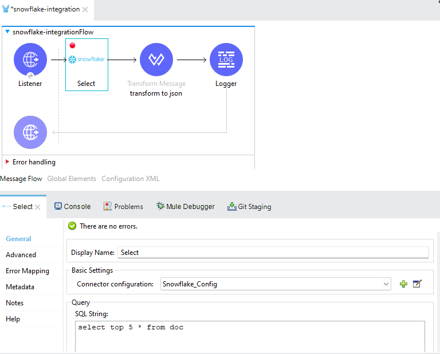Select the Logger component icon
Viewport: 440px width, 354px height.
[226, 60]
